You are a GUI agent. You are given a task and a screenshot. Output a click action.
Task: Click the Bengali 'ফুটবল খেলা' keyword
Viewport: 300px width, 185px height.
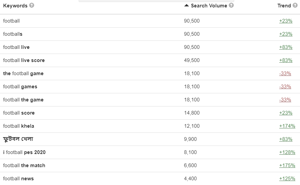pos(18,139)
